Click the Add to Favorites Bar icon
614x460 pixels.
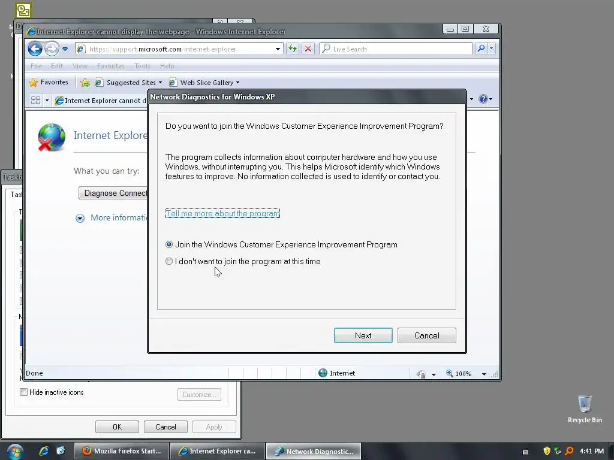[85, 82]
